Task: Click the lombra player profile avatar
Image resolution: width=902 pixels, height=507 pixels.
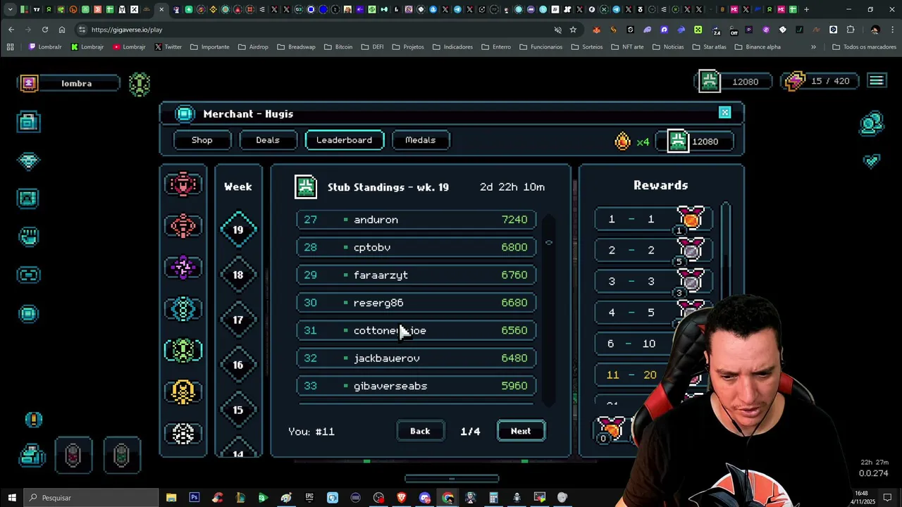Action: [x=29, y=83]
